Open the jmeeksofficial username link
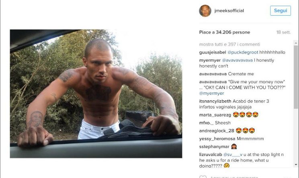This screenshot has width=299, height=178. [x=229, y=11]
